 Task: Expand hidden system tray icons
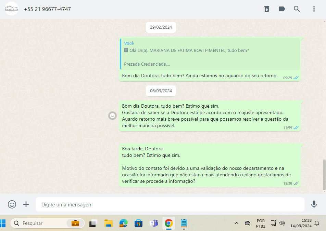(236, 223)
